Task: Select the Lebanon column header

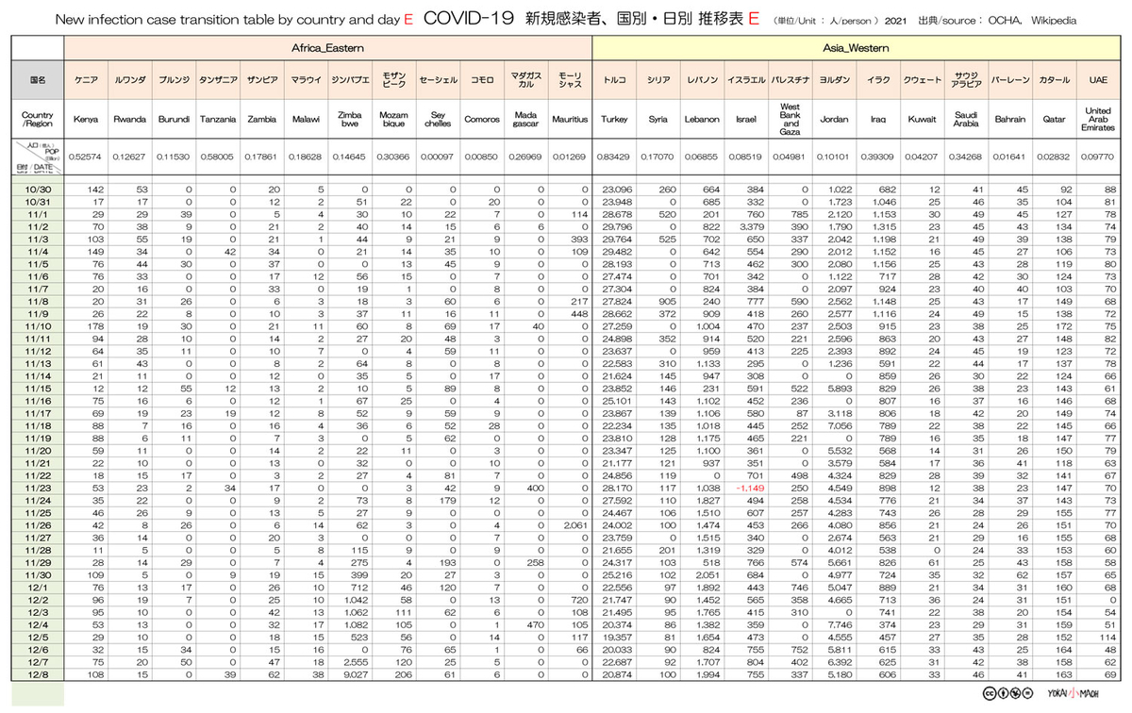Action: (x=702, y=120)
